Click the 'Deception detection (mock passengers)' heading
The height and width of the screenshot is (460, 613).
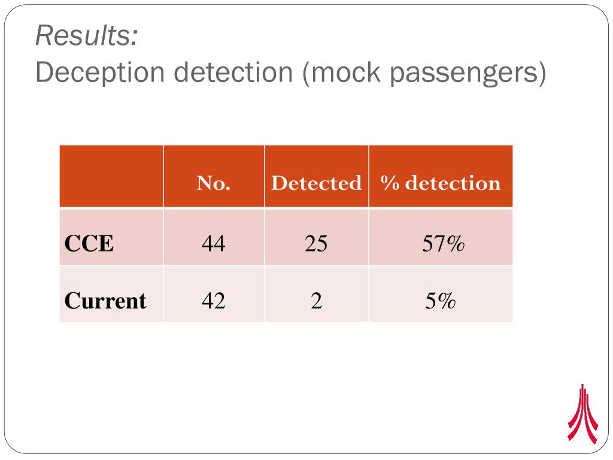(x=291, y=72)
